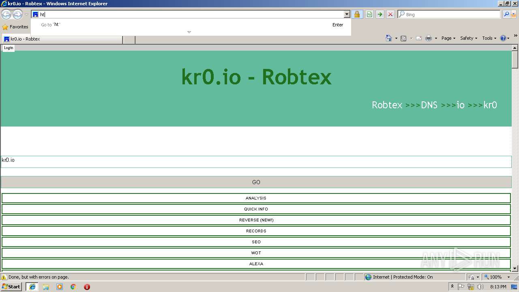The height and width of the screenshot is (292, 519).
Task: Open the QUICK INFO section button
Action: (256, 209)
